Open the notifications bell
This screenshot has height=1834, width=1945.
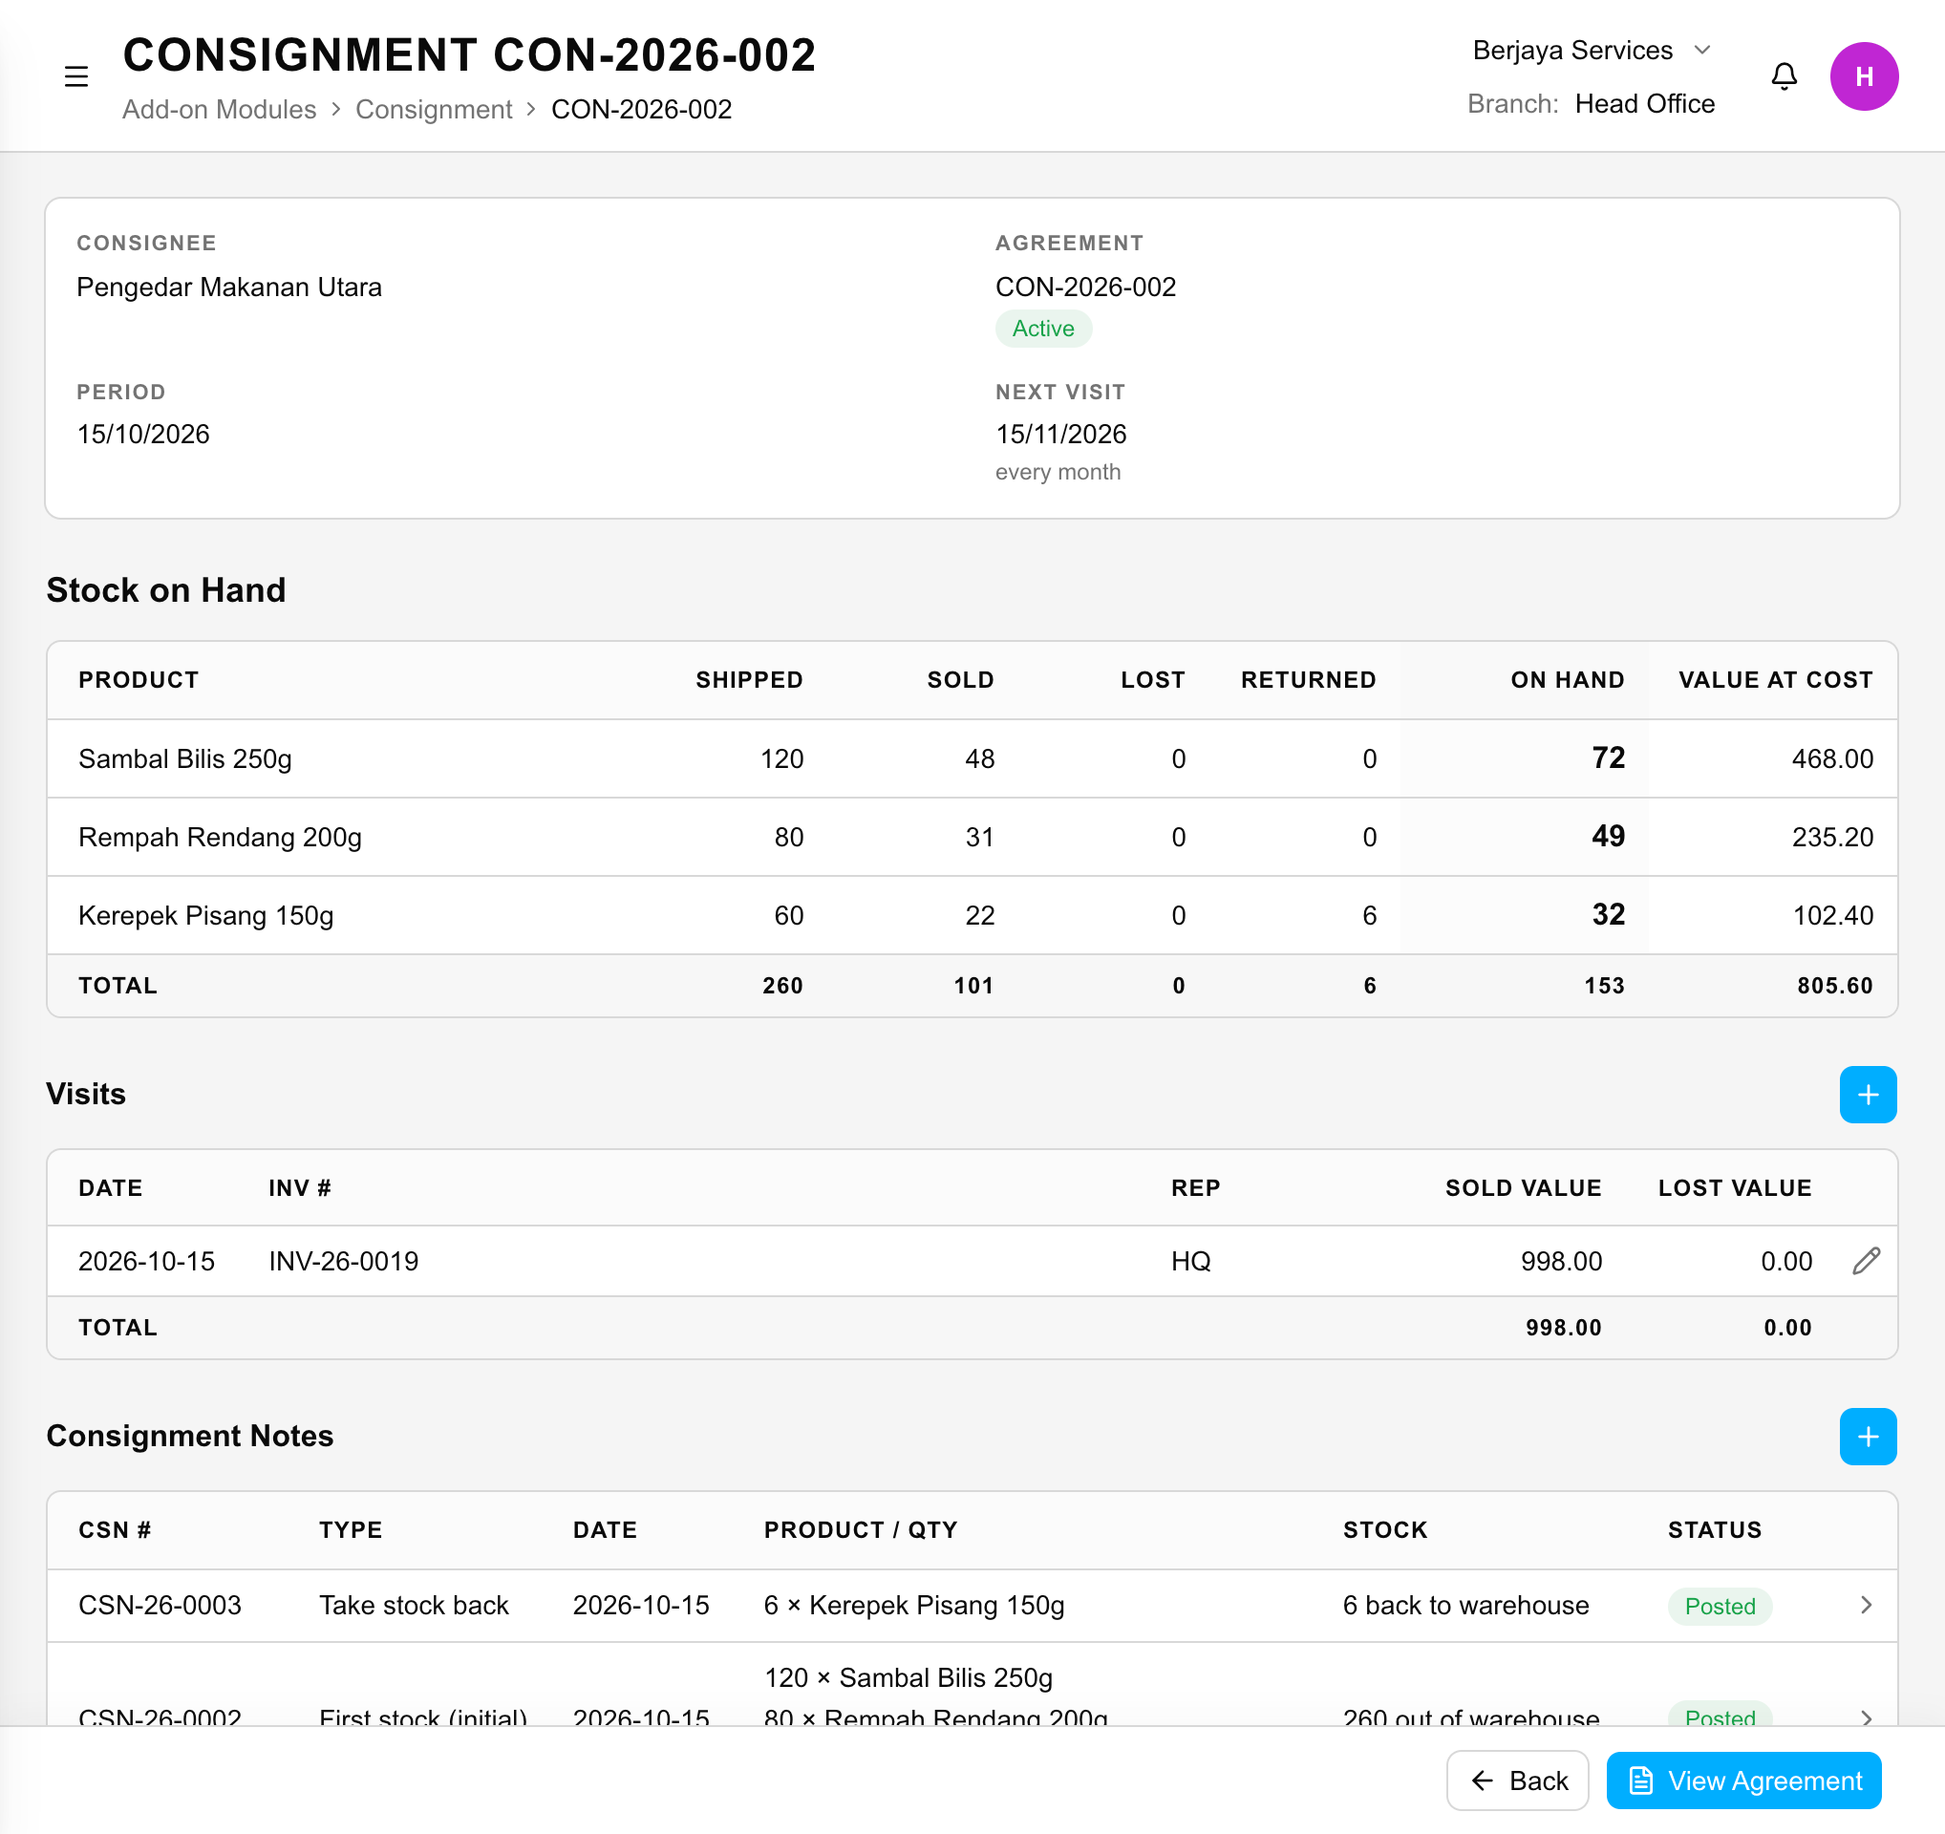click(x=1784, y=76)
